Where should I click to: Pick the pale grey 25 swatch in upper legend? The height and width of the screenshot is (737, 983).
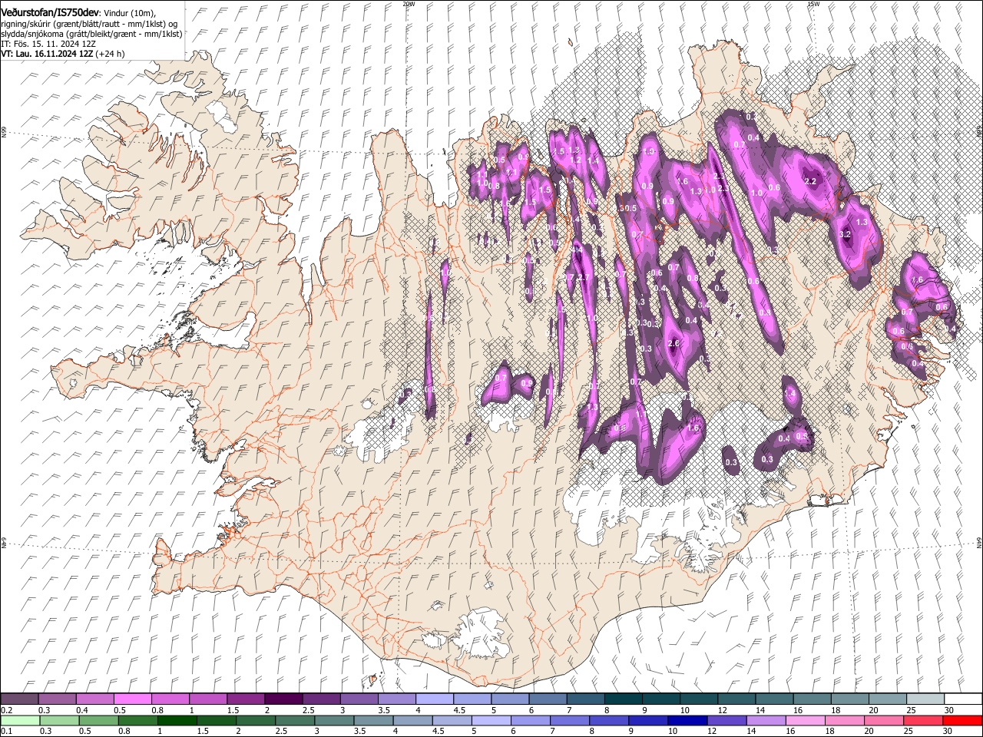coord(925,699)
